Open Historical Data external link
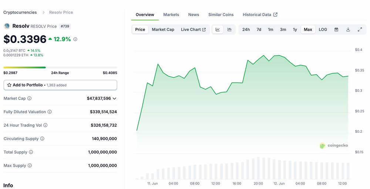This screenshot has height=189, width=370. click(260, 15)
